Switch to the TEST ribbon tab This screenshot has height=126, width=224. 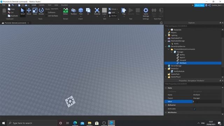tap(49, 5)
